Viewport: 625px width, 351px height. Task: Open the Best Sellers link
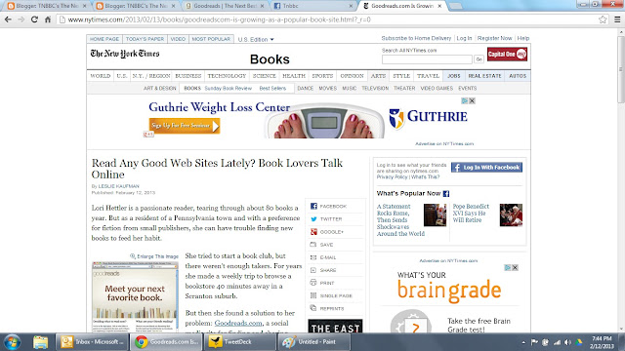pyautogui.click(x=272, y=89)
